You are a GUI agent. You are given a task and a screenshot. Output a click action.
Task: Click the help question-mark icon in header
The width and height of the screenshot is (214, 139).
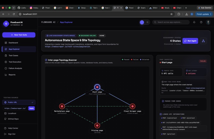[x=201, y=22]
